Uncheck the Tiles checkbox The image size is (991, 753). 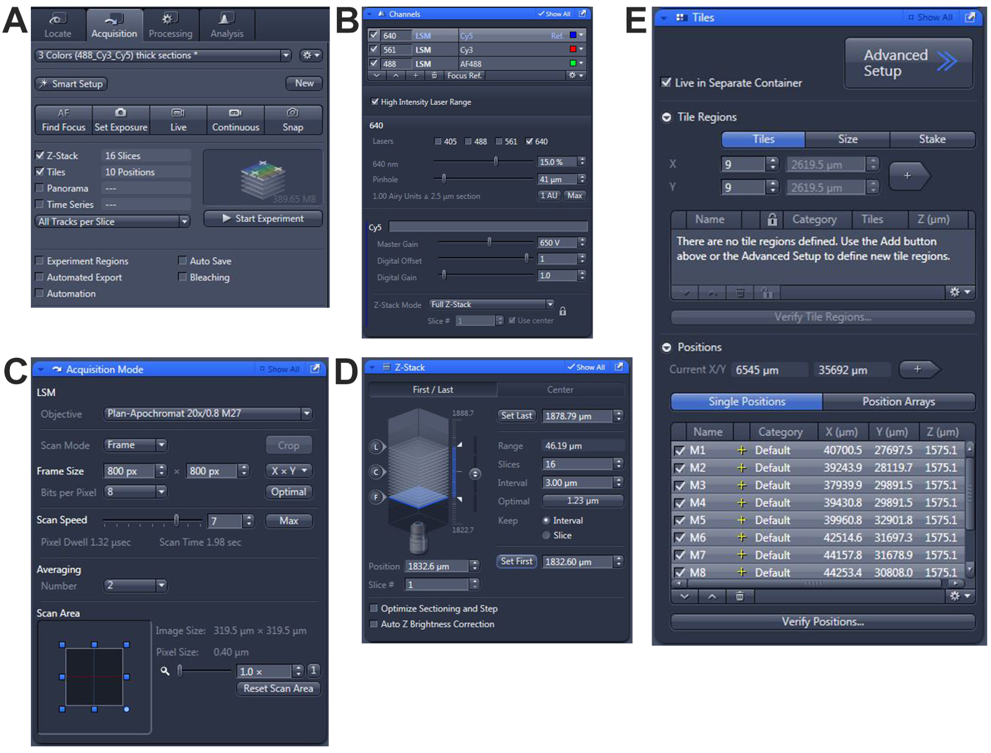pos(40,172)
